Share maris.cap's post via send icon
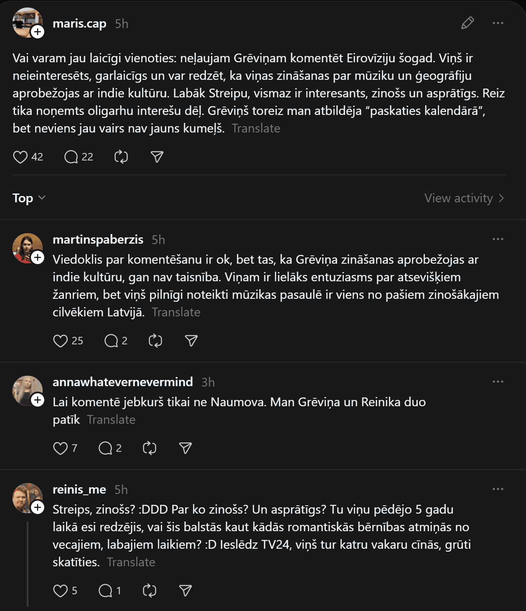The width and height of the screenshot is (526, 611). pos(157,157)
